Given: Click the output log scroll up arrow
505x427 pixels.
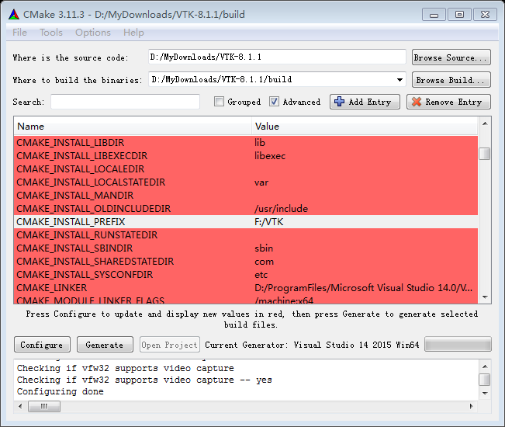Looking at the screenshot, I should coord(485,366).
